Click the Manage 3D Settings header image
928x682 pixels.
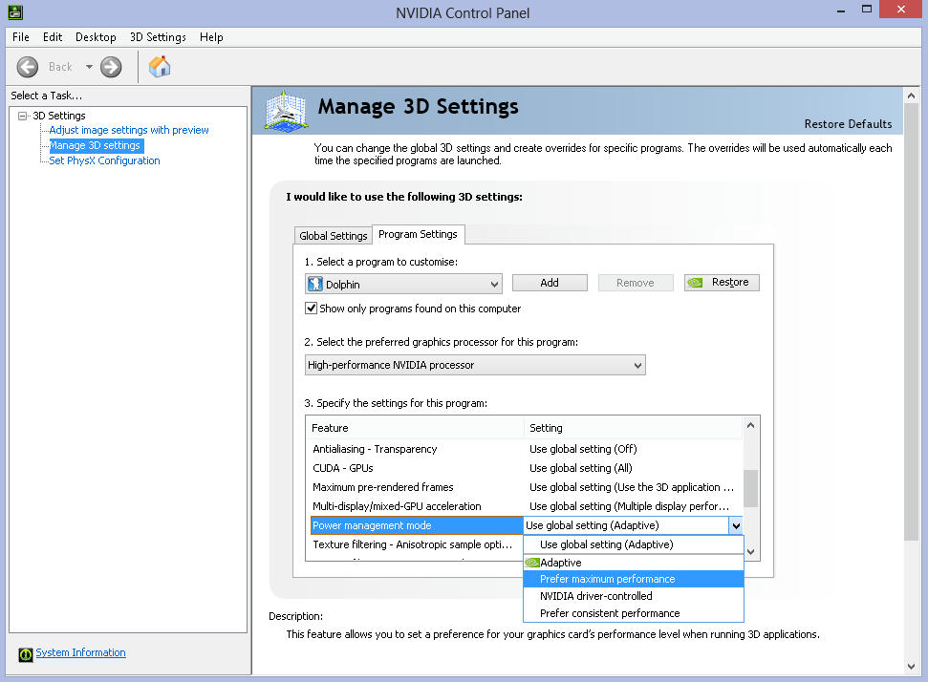pyautogui.click(x=285, y=111)
